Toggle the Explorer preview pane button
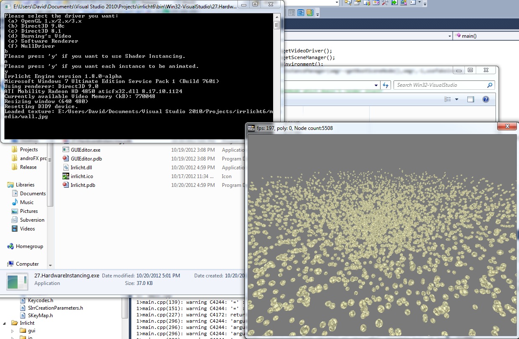Image resolution: width=519 pixels, height=339 pixels. point(471,99)
